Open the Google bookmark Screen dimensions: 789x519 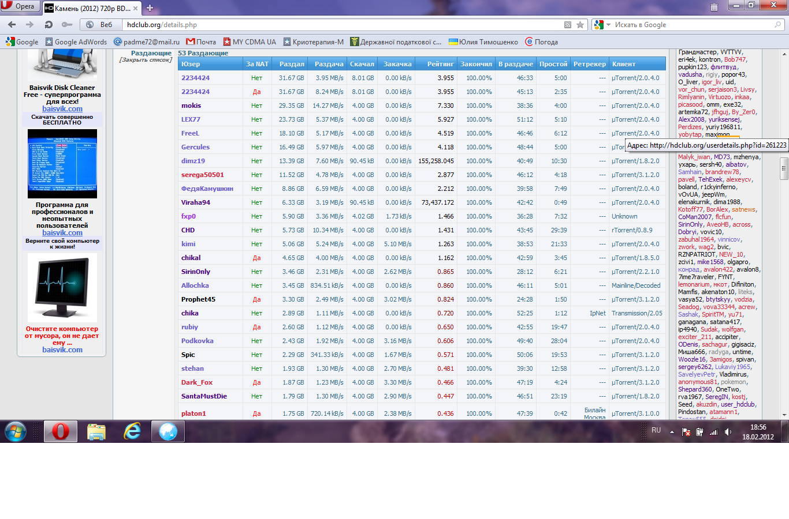[x=22, y=42]
